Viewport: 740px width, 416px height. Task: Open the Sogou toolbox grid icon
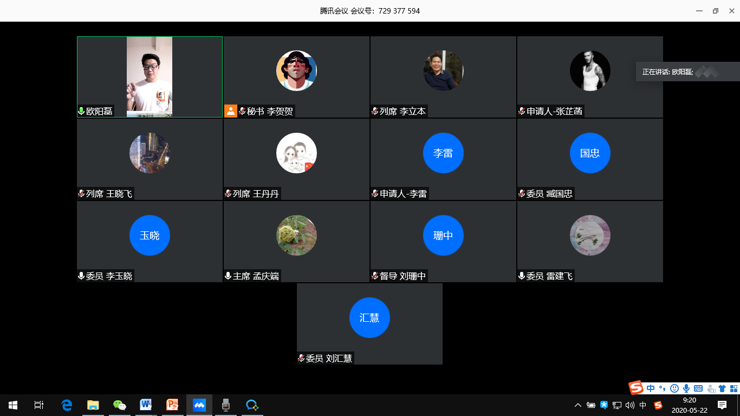(x=733, y=388)
